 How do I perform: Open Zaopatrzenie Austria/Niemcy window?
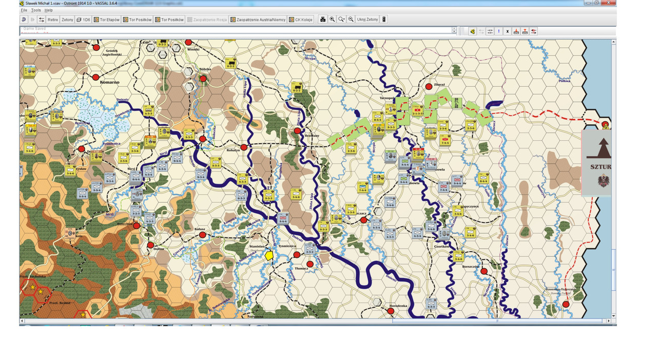pyautogui.click(x=258, y=20)
